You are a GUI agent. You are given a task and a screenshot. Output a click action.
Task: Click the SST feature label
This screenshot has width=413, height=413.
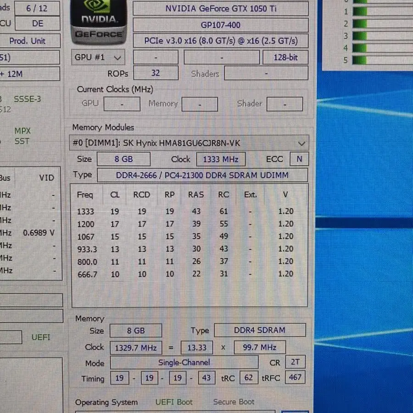22,141
